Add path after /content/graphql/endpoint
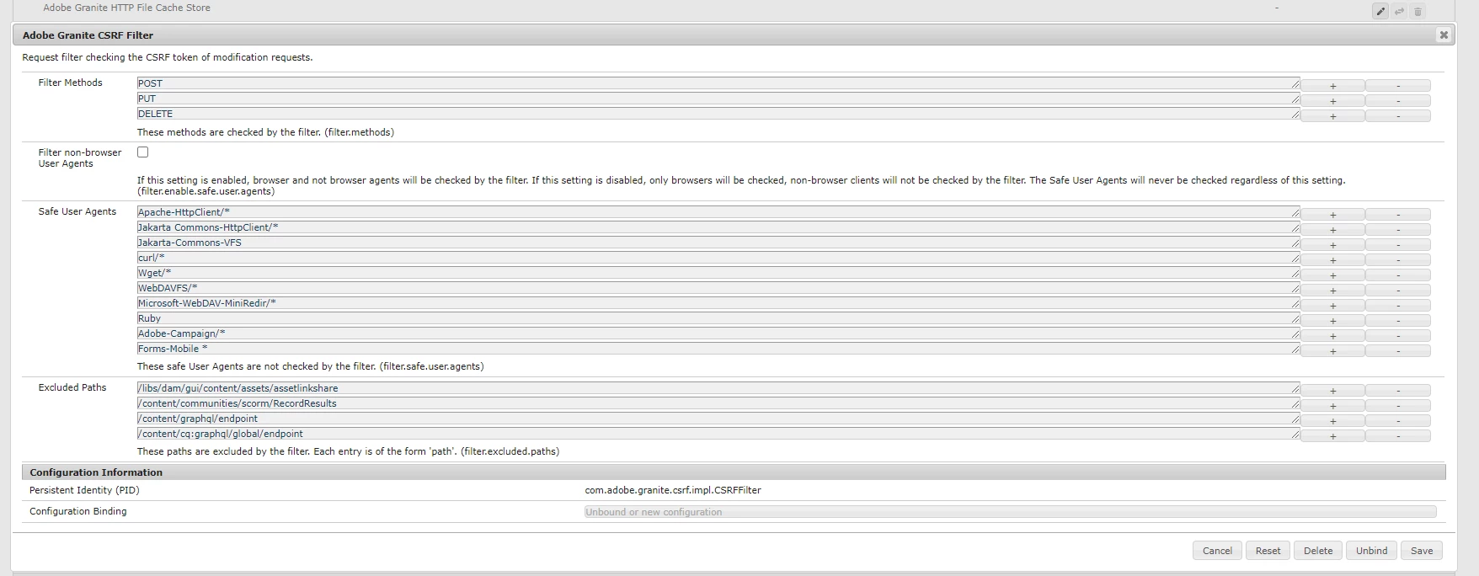 (1332, 421)
